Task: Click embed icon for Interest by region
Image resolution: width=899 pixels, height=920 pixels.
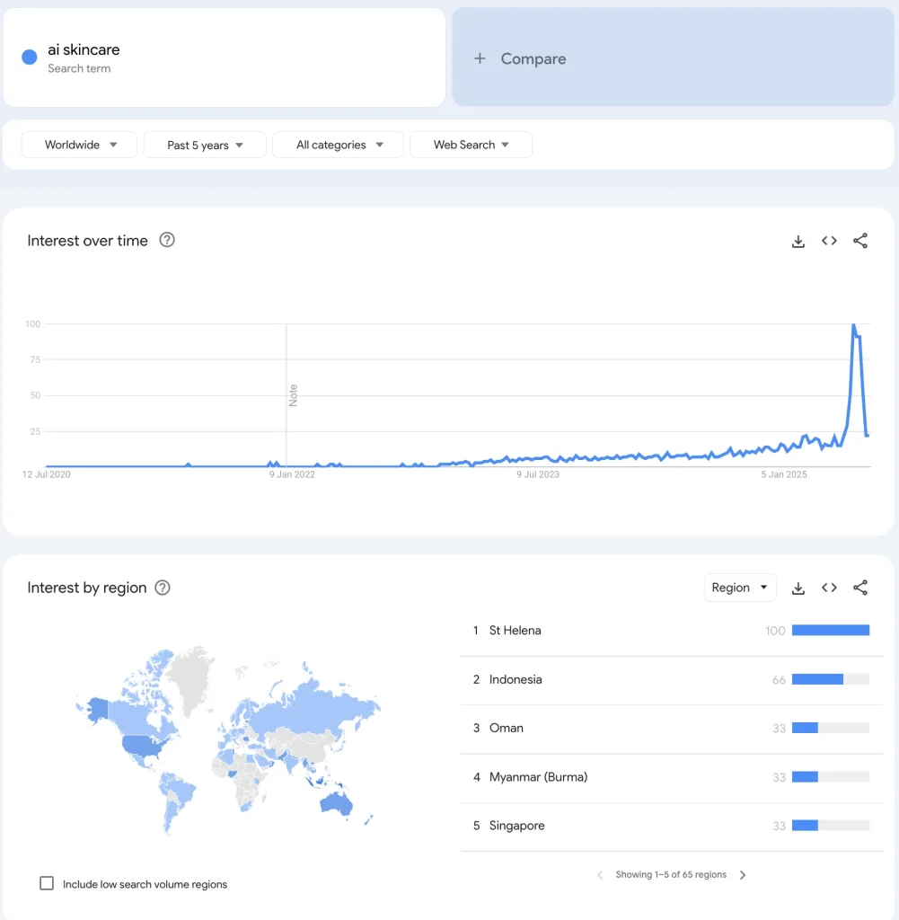Action: (x=829, y=588)
